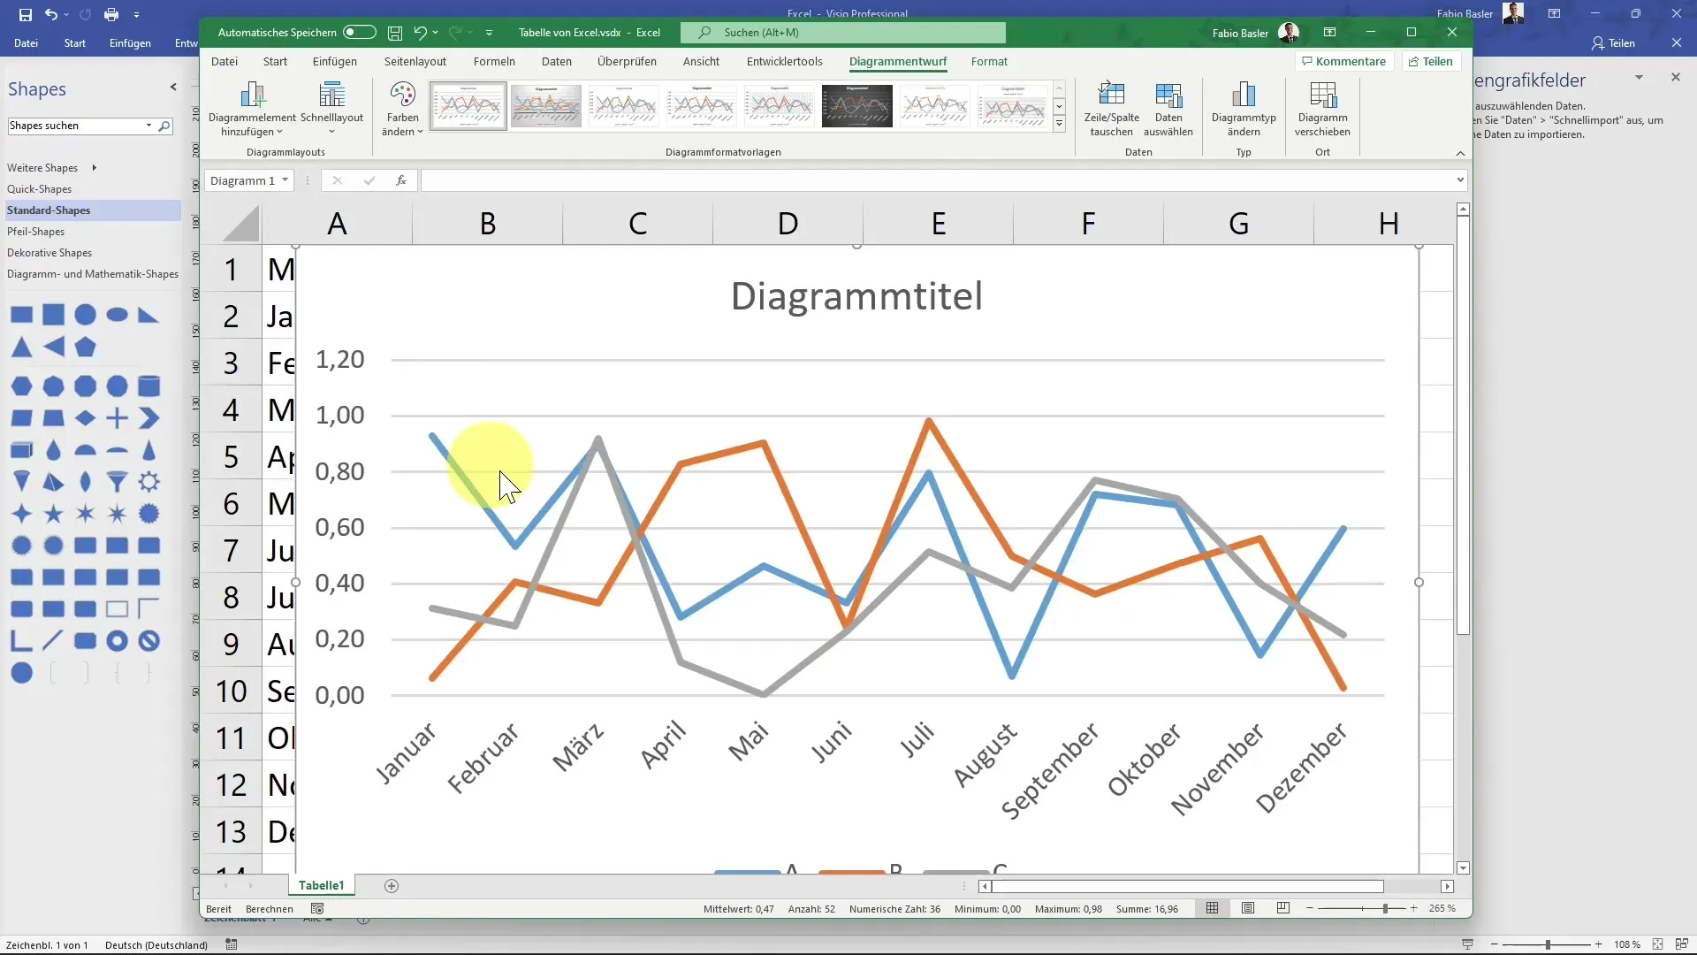Select the second gray chart style thumbnail
This screenshot has height=955, width=1697.
pos(545,106)
